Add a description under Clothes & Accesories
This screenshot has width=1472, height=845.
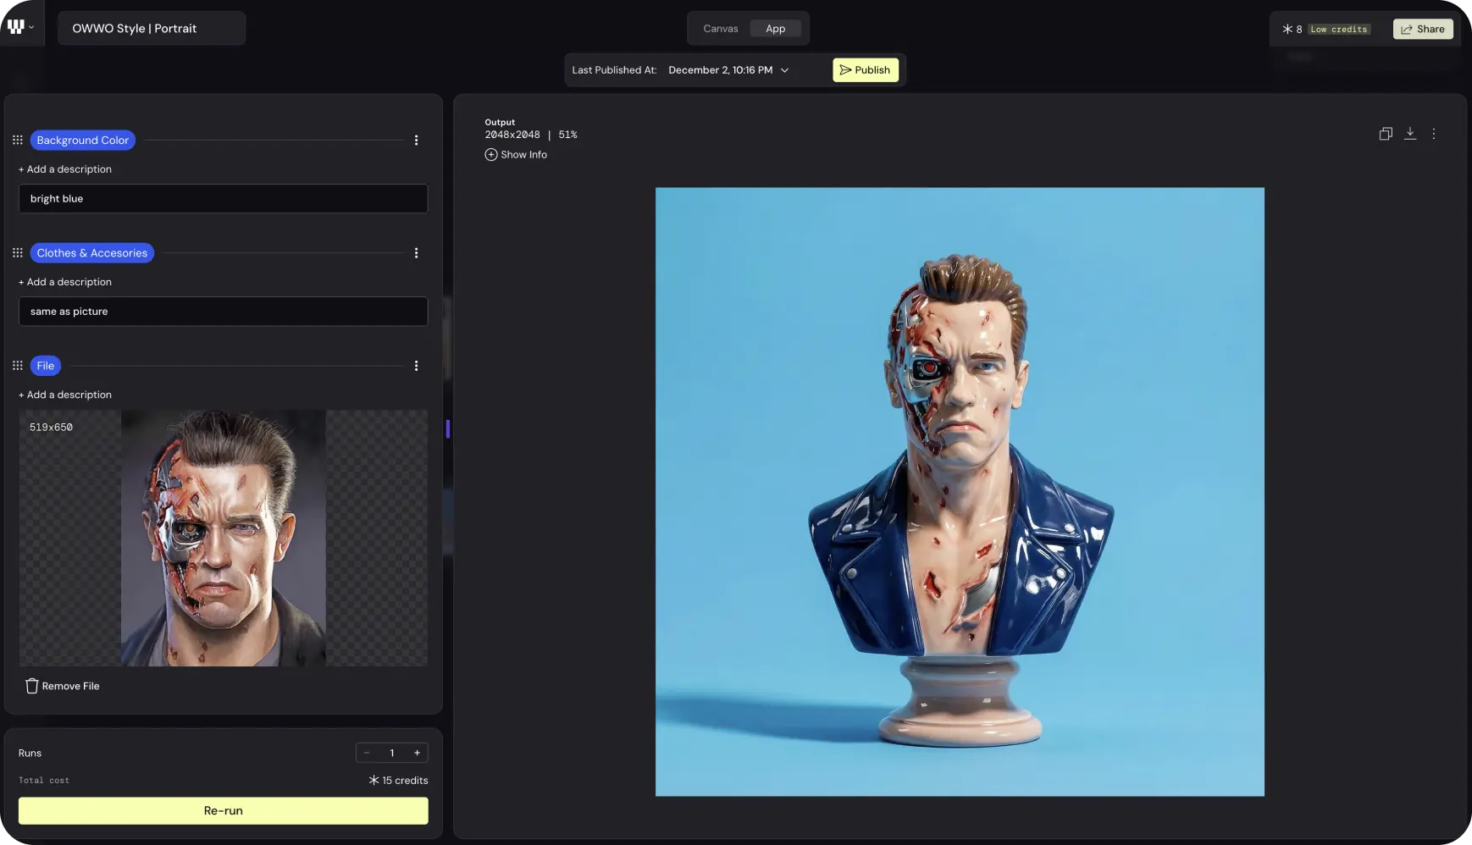click(x=65, y=282)
